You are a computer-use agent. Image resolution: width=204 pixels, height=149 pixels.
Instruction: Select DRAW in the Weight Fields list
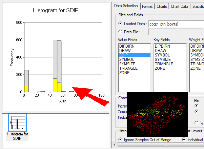tap(196, 50)
